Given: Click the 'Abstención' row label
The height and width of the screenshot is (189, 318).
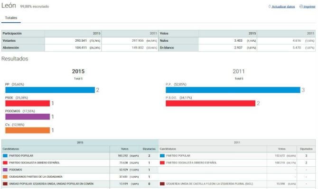Looking at the screenshot, I should [11, 48].
